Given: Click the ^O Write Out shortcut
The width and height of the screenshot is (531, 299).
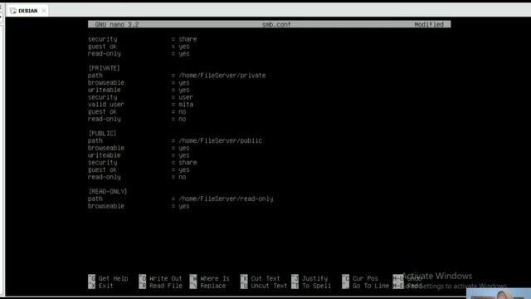Looking at the screenshot, I should click(160, 278).
